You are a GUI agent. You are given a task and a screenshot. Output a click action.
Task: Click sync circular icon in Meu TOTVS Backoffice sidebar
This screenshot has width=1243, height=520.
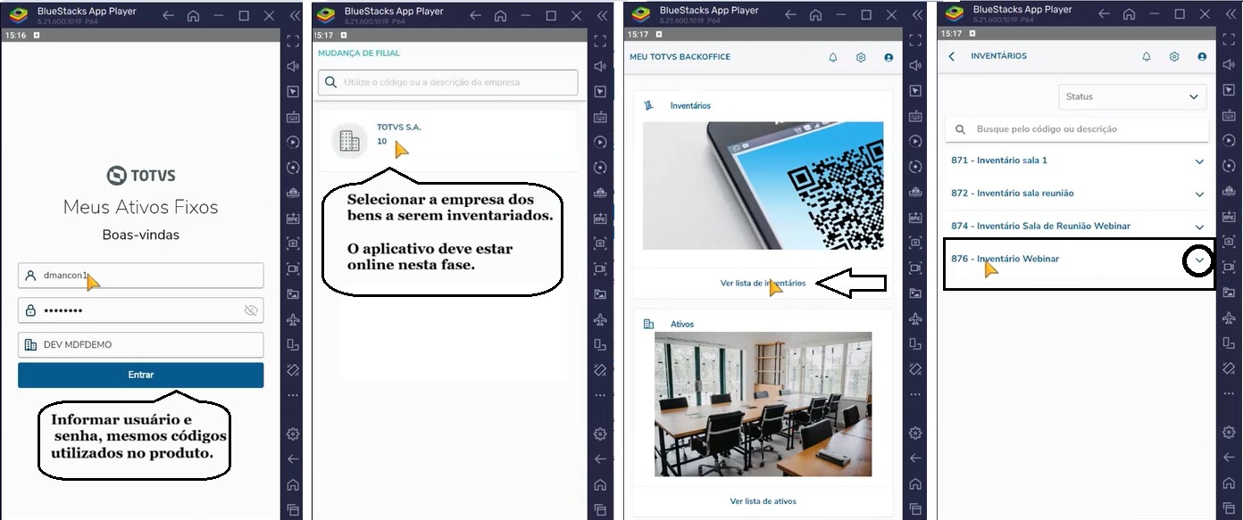[915, 167]
